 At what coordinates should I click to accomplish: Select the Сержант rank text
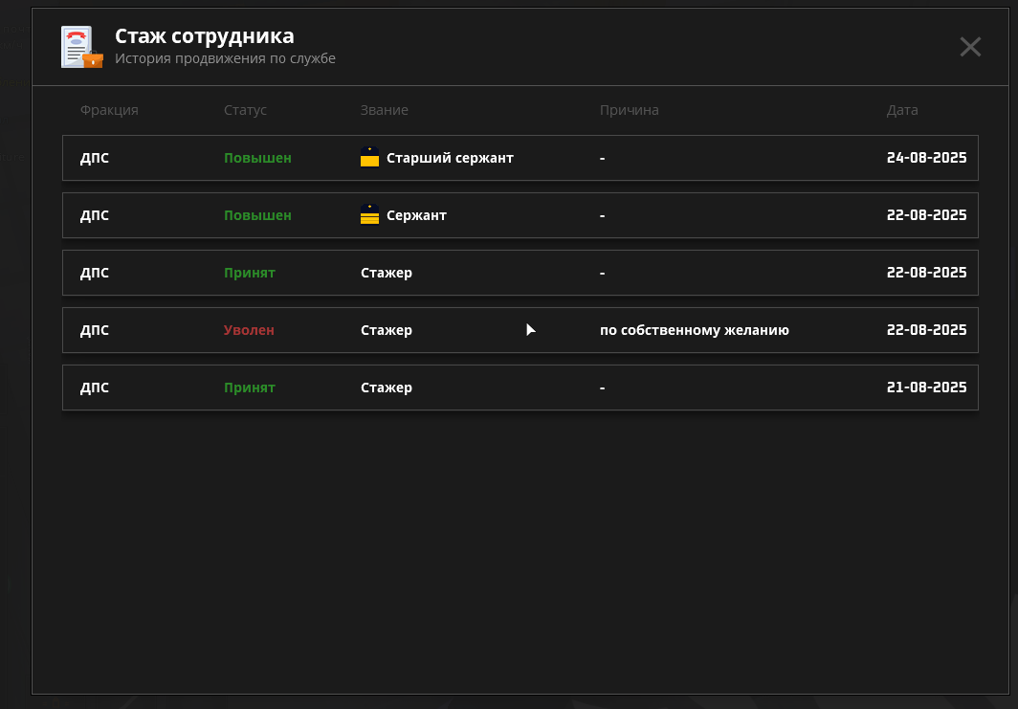pyautogui.click(x=416, y=215)
